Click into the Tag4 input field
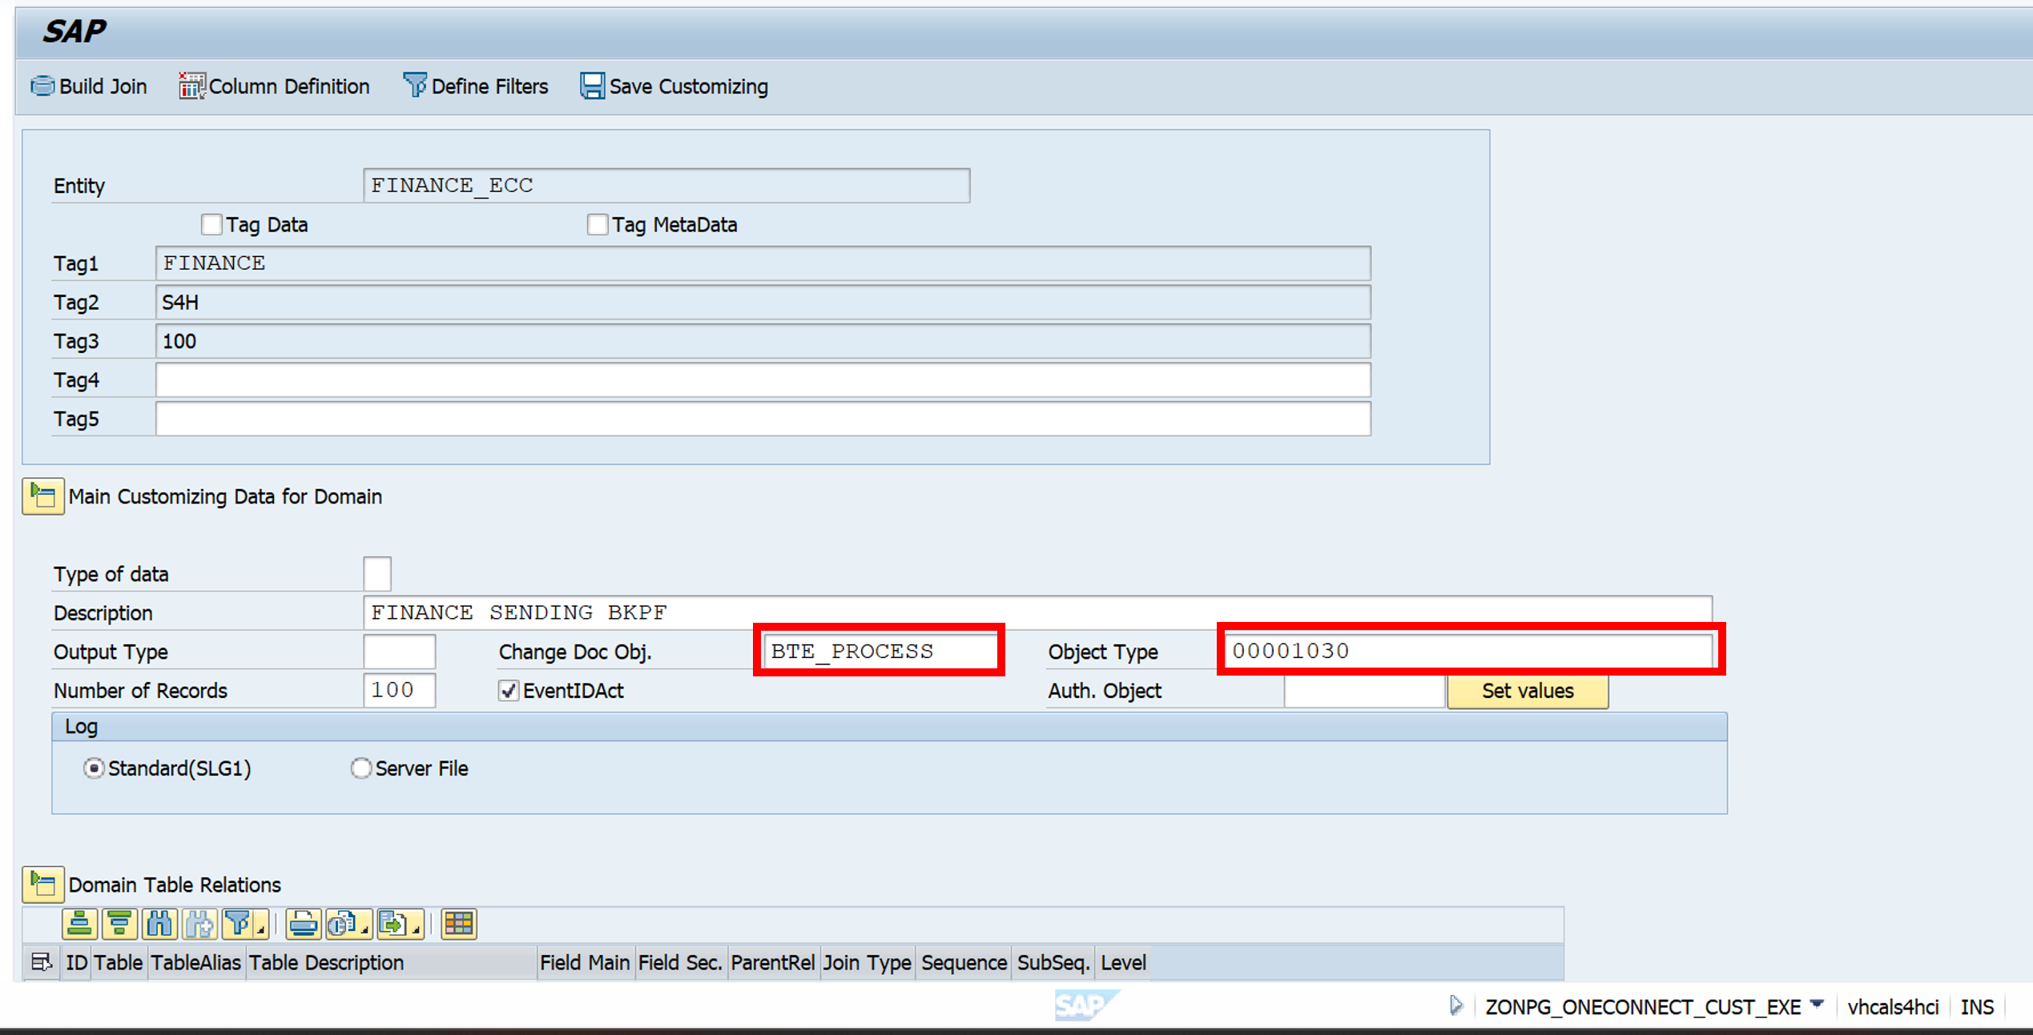 (763, 380)
